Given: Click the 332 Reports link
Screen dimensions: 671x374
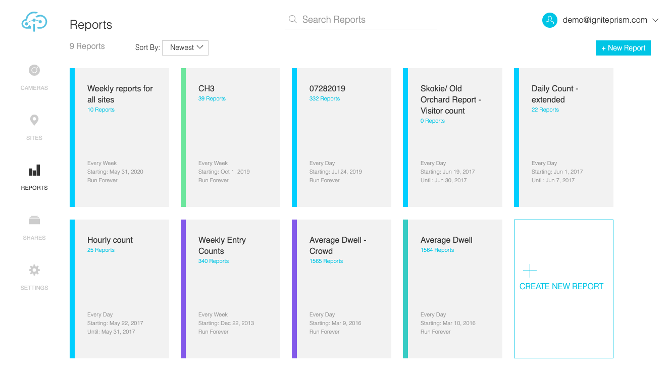Looking at the screenshot, I should 325,98.
